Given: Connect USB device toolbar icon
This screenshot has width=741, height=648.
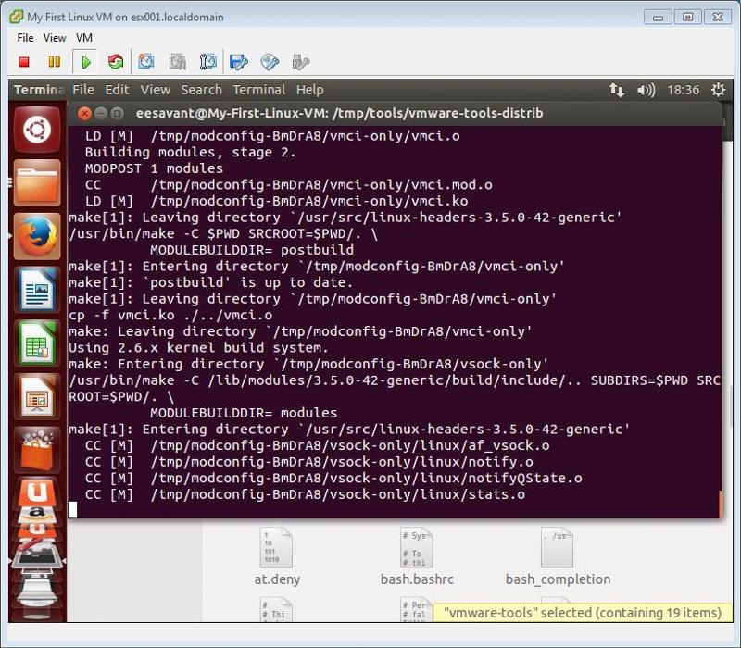Looking at the screenshot, I should pyautogui.click(x=300, y=62).
